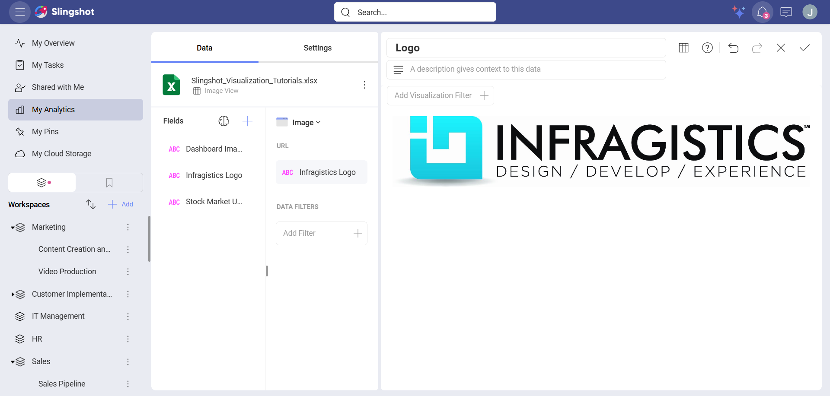
Task: Add Visualization Filter
Action: click(441, 95)
